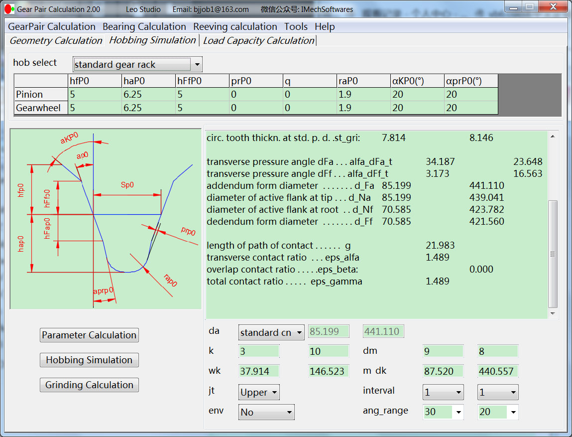Open the second interval dropdown
The height and width of the screenshot is (437, 572).
coord(498,393)
